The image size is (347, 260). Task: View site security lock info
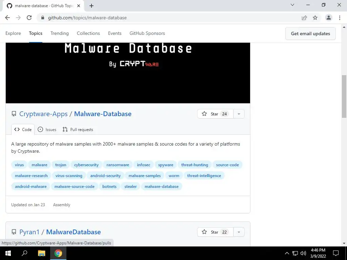[x=43, y=18]
